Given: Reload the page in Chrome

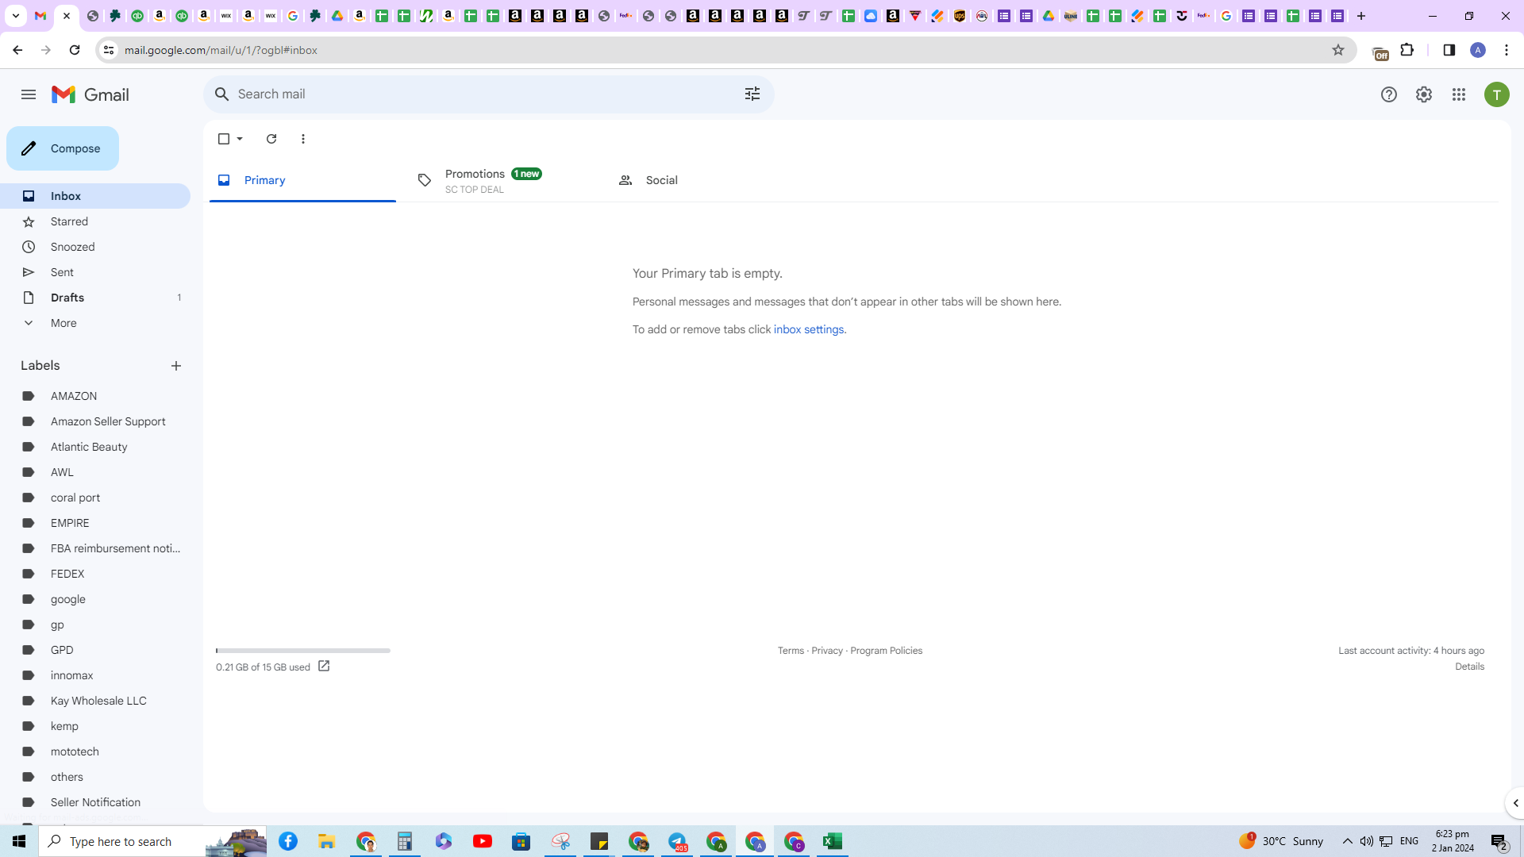Looking at the screenshot, I should pyautogui.click(x=75, y=50).
